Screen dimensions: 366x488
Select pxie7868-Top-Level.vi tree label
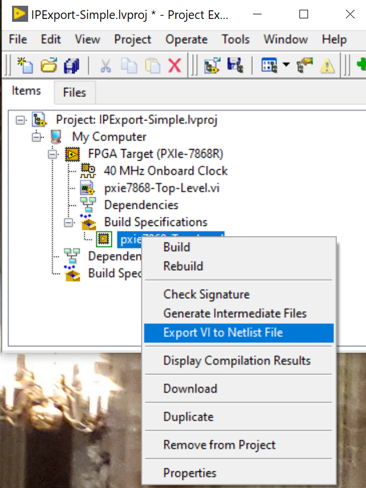162,188
